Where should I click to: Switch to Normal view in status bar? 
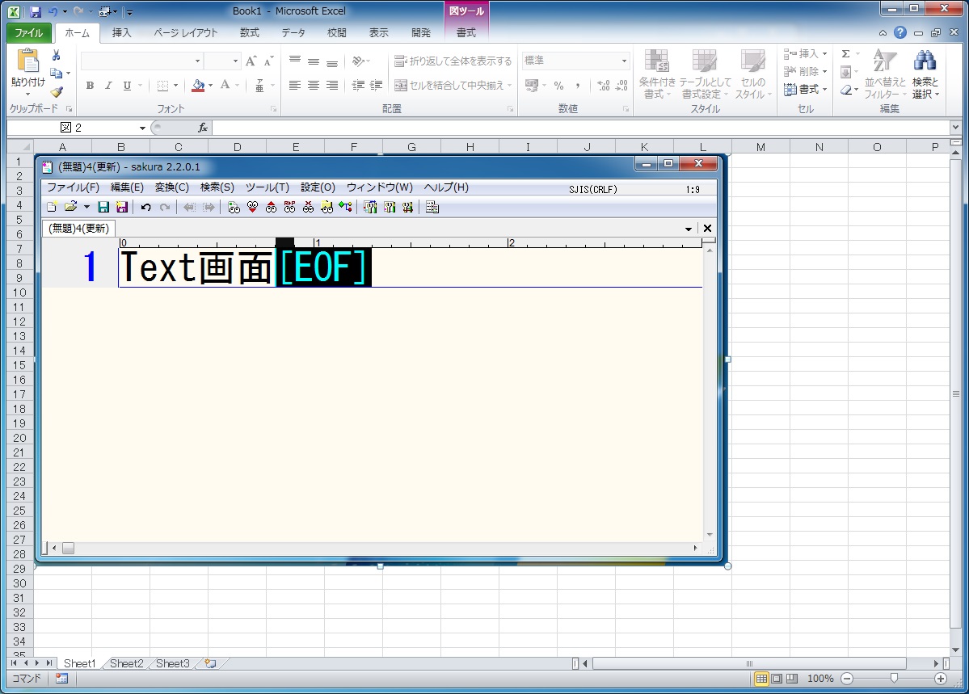coord(761,679)
